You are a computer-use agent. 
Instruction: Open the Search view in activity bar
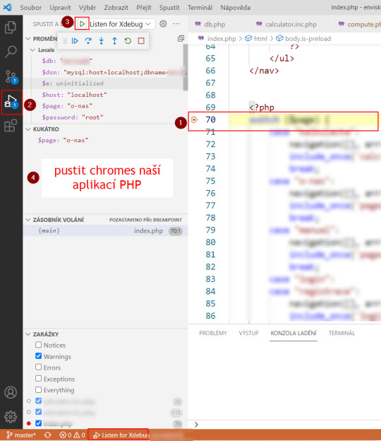[11, 52]
